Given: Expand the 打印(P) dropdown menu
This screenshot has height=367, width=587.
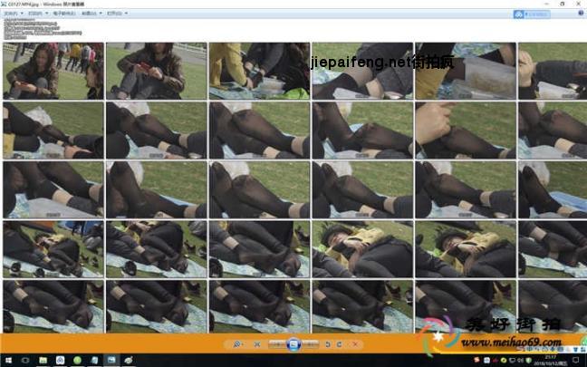Looking at the screenshot, I should pos(36,14).
